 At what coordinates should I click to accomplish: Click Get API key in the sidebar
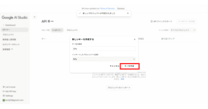(x=9, y=91)
